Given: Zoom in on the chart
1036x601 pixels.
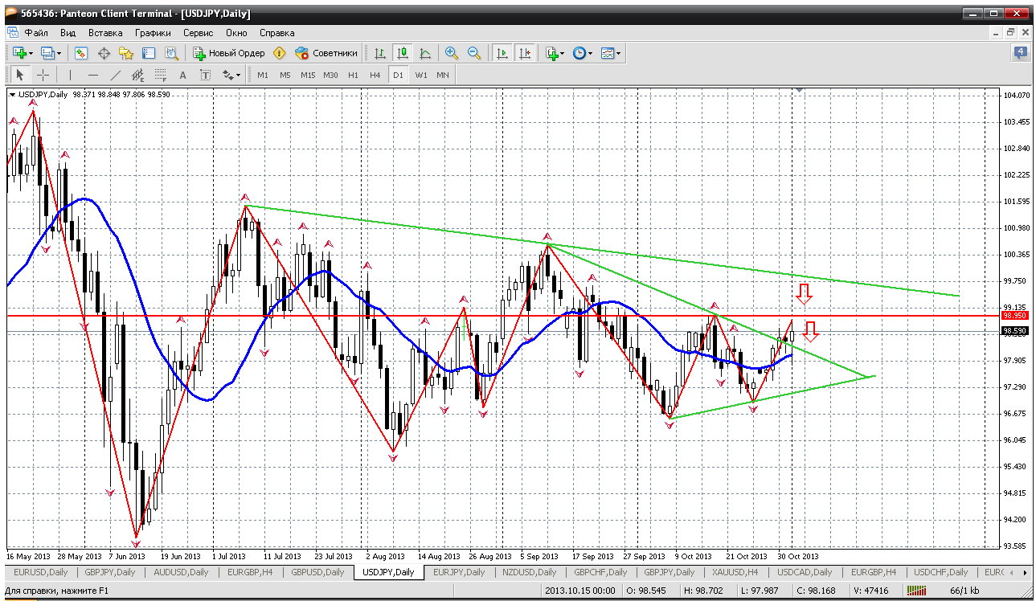Looking at the screenshot, I should (x=452, y=53).
